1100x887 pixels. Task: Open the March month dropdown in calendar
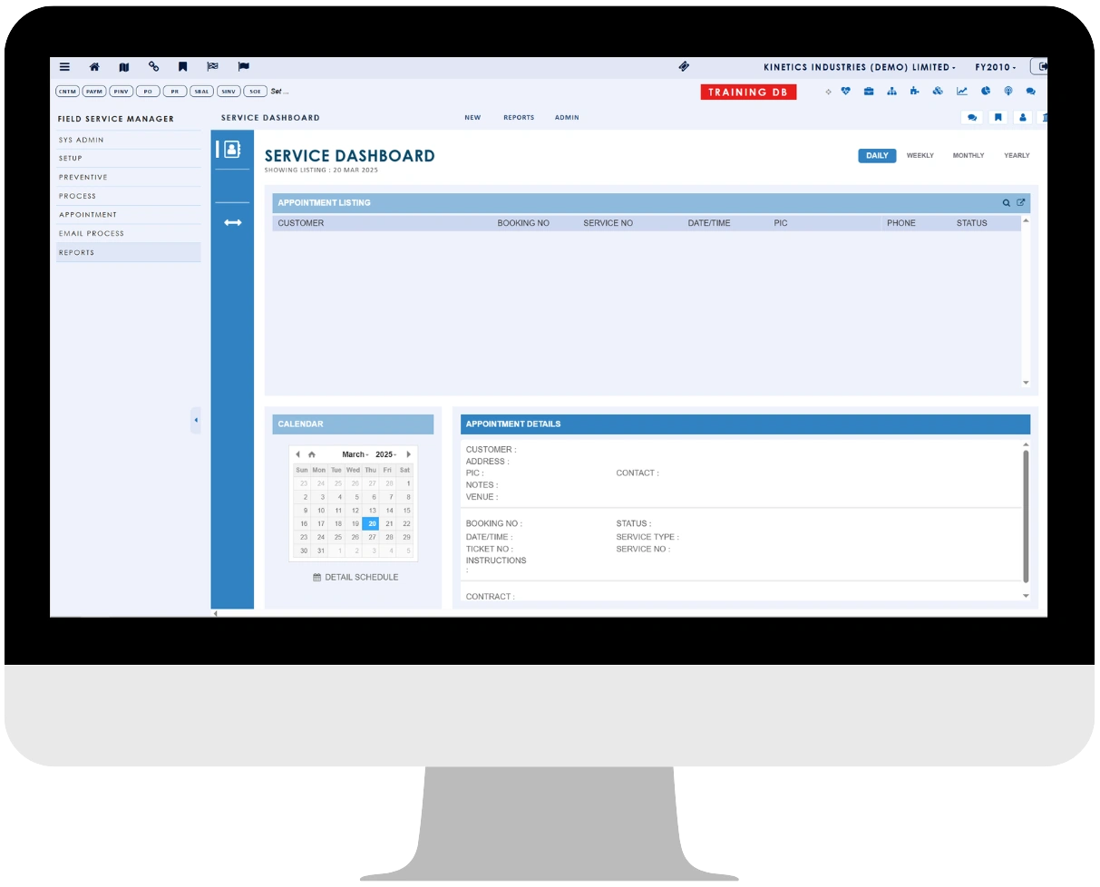355,454
